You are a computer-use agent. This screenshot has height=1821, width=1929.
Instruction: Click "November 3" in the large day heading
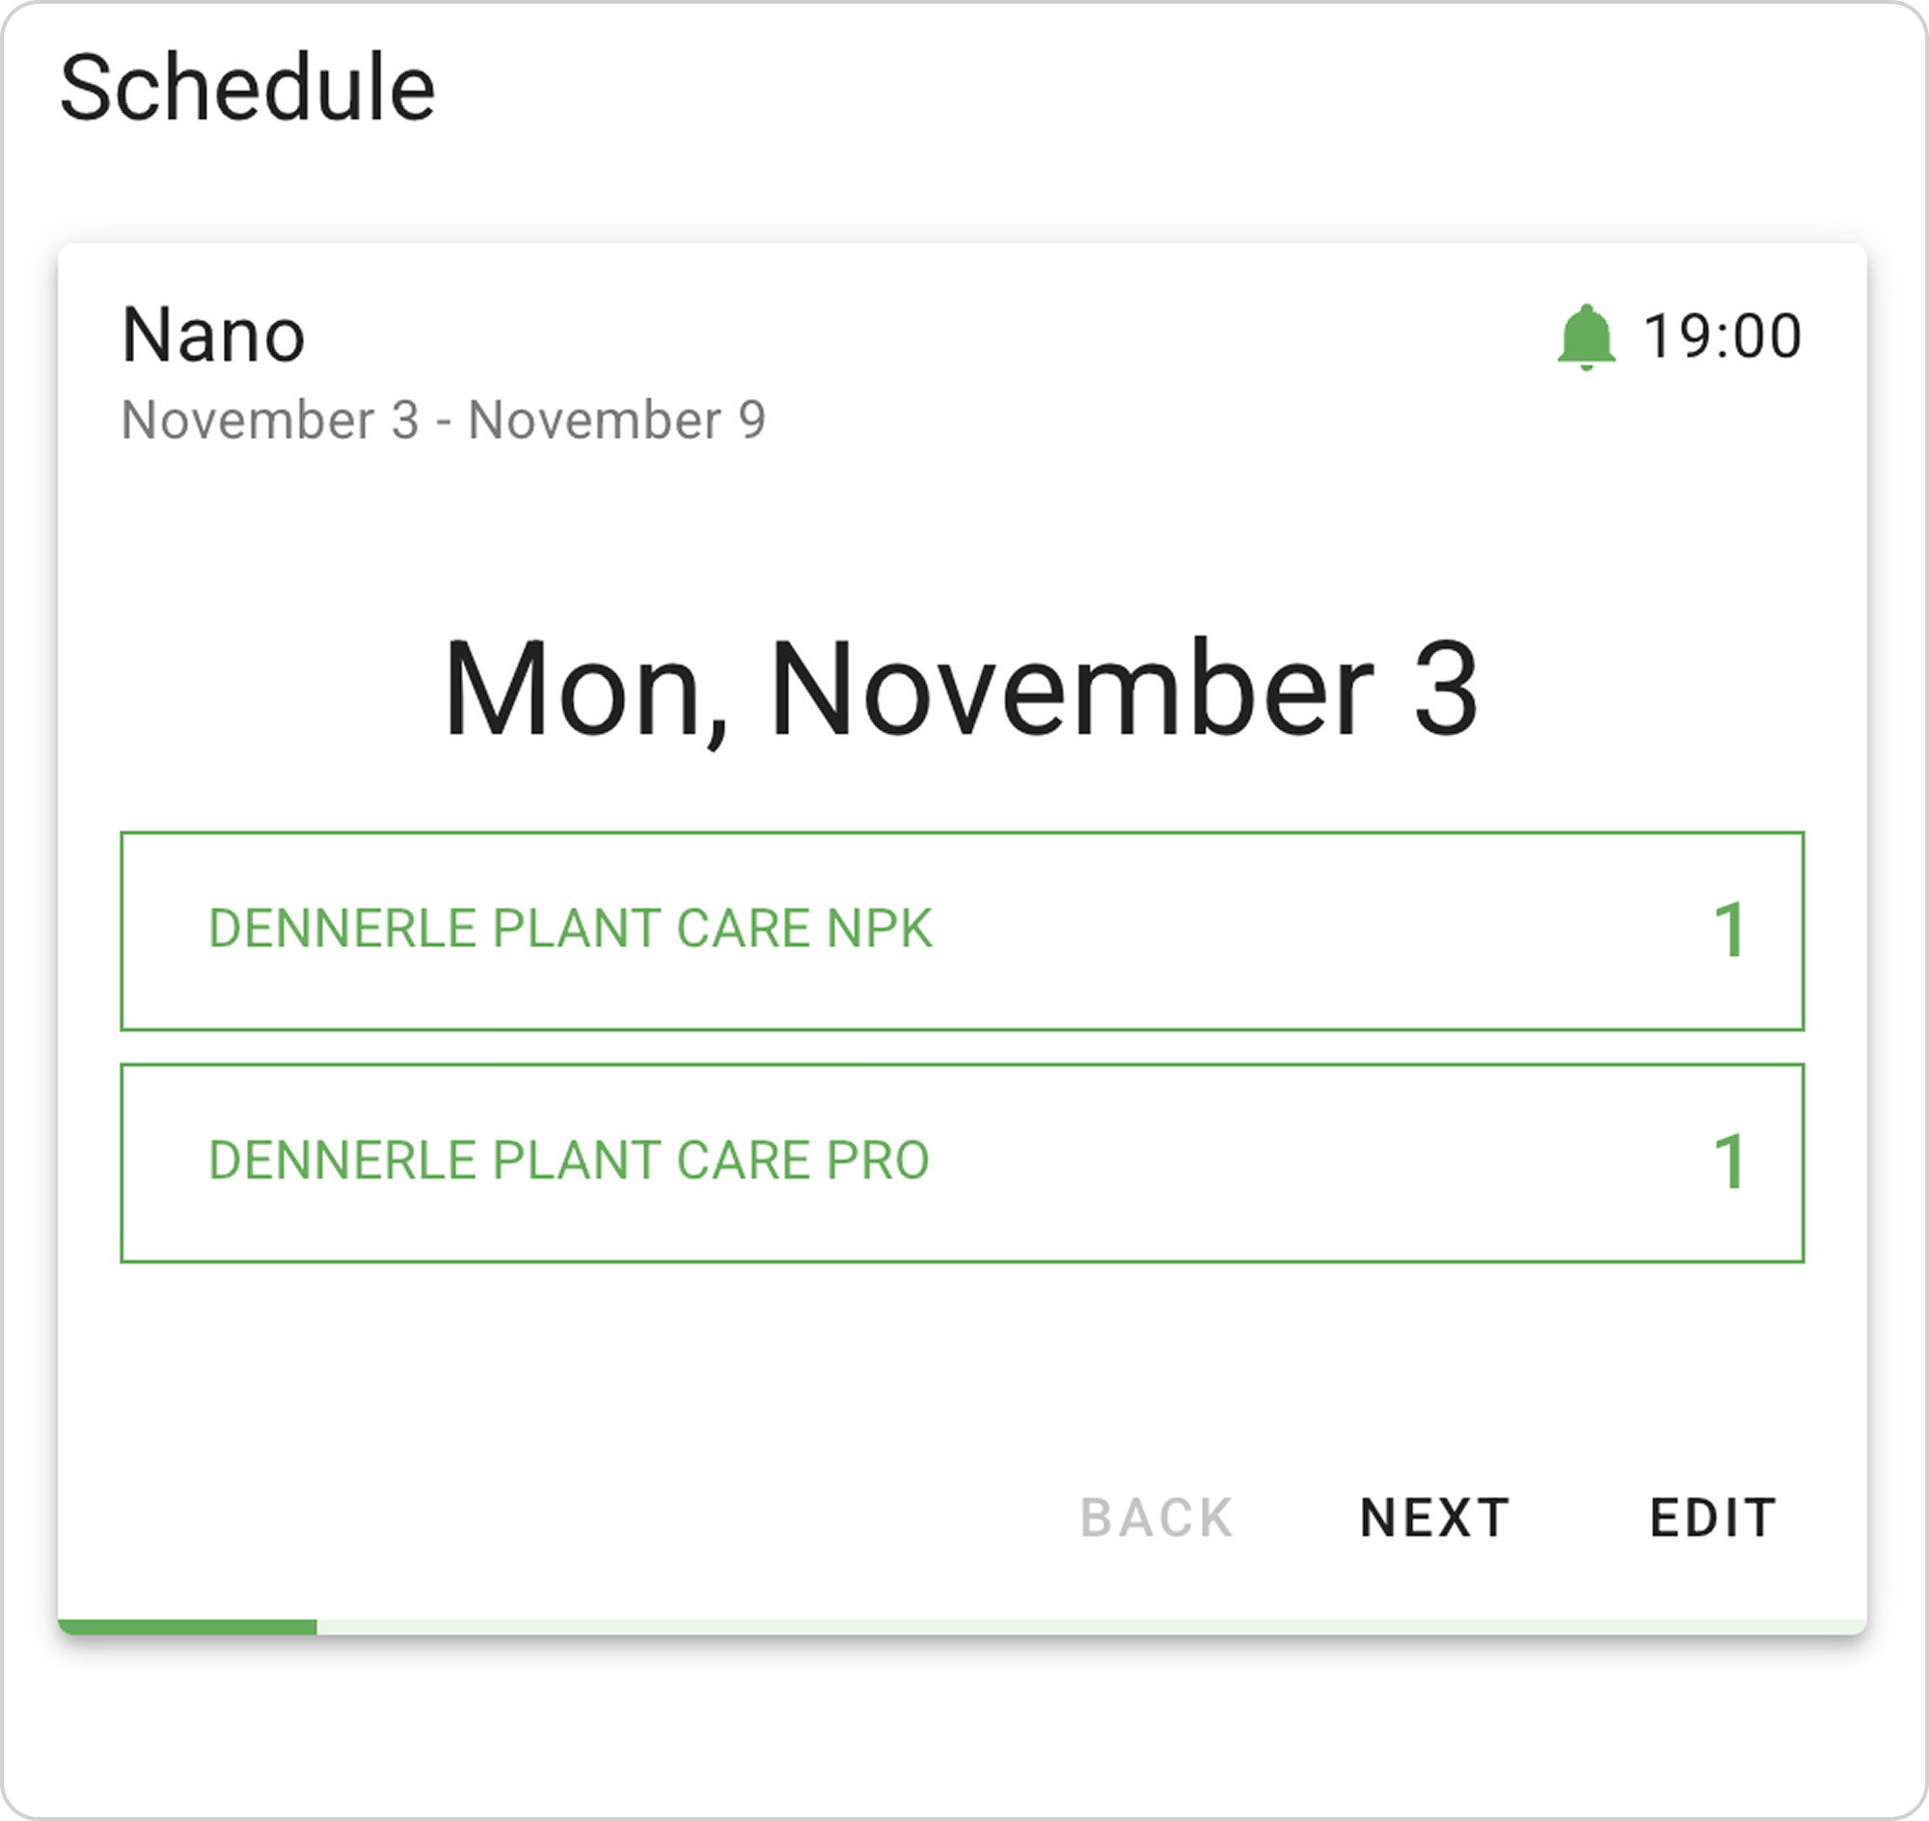1124,691
